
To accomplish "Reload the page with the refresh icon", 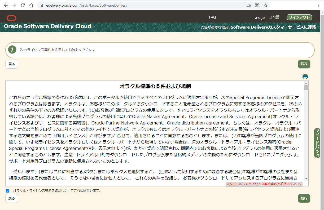I will click(23, 5).
